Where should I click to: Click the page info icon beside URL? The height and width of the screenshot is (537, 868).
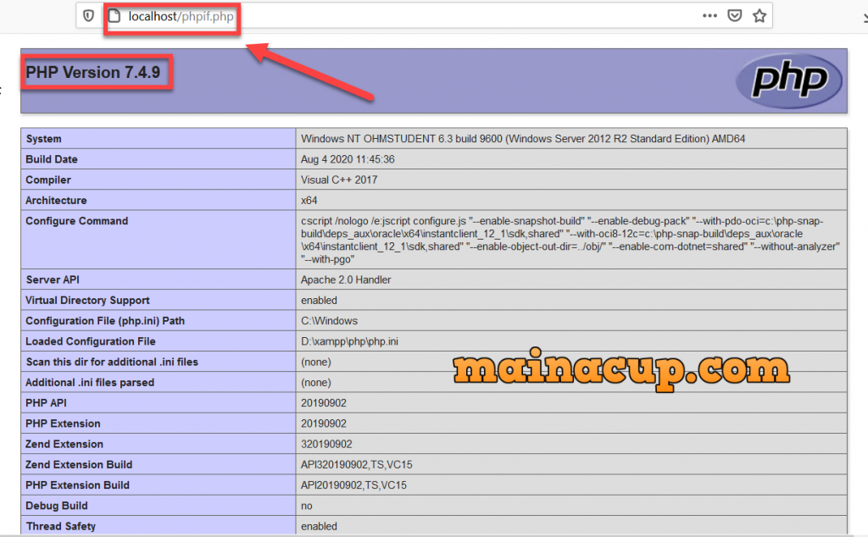point(114,16)
